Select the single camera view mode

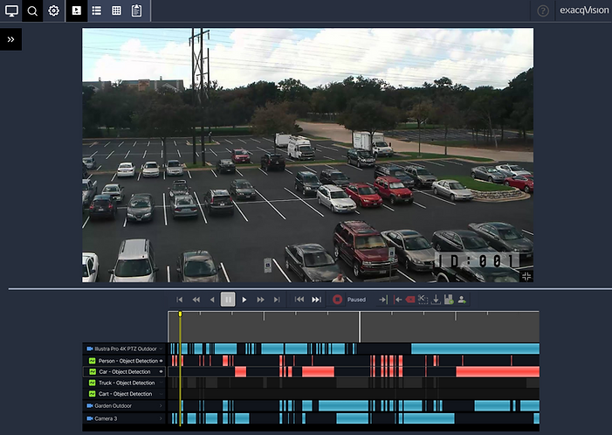point(77,10)
